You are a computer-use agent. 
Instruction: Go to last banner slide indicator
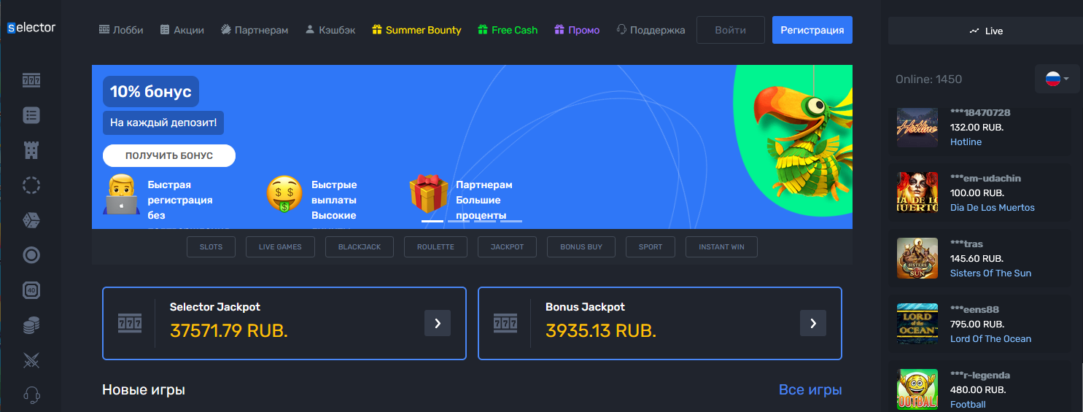[511, 220]
